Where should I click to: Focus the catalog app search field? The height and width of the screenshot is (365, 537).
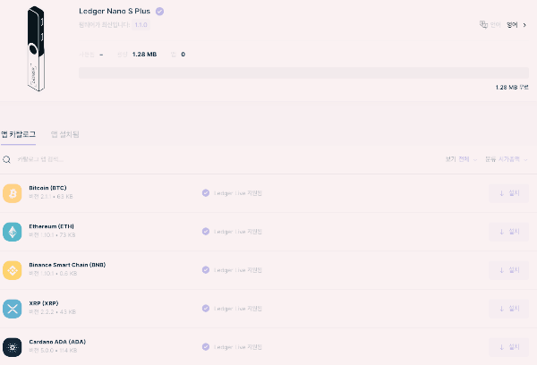[40, 159]
